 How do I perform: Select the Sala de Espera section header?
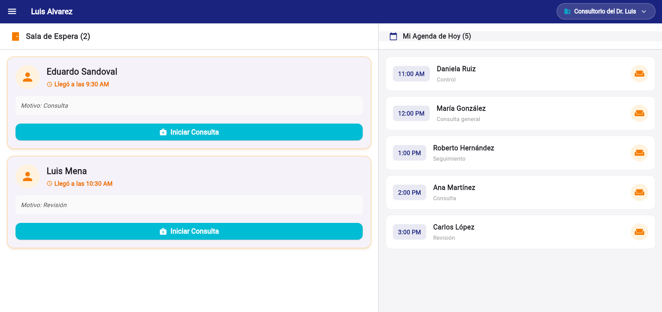click(58, 36)
